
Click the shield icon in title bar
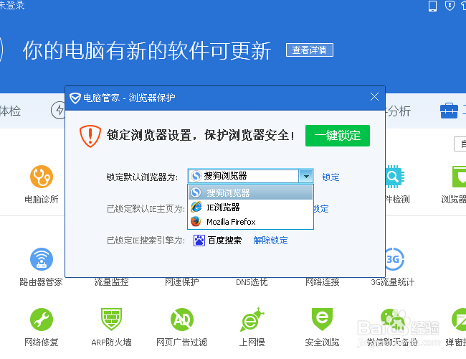point(450,5)
